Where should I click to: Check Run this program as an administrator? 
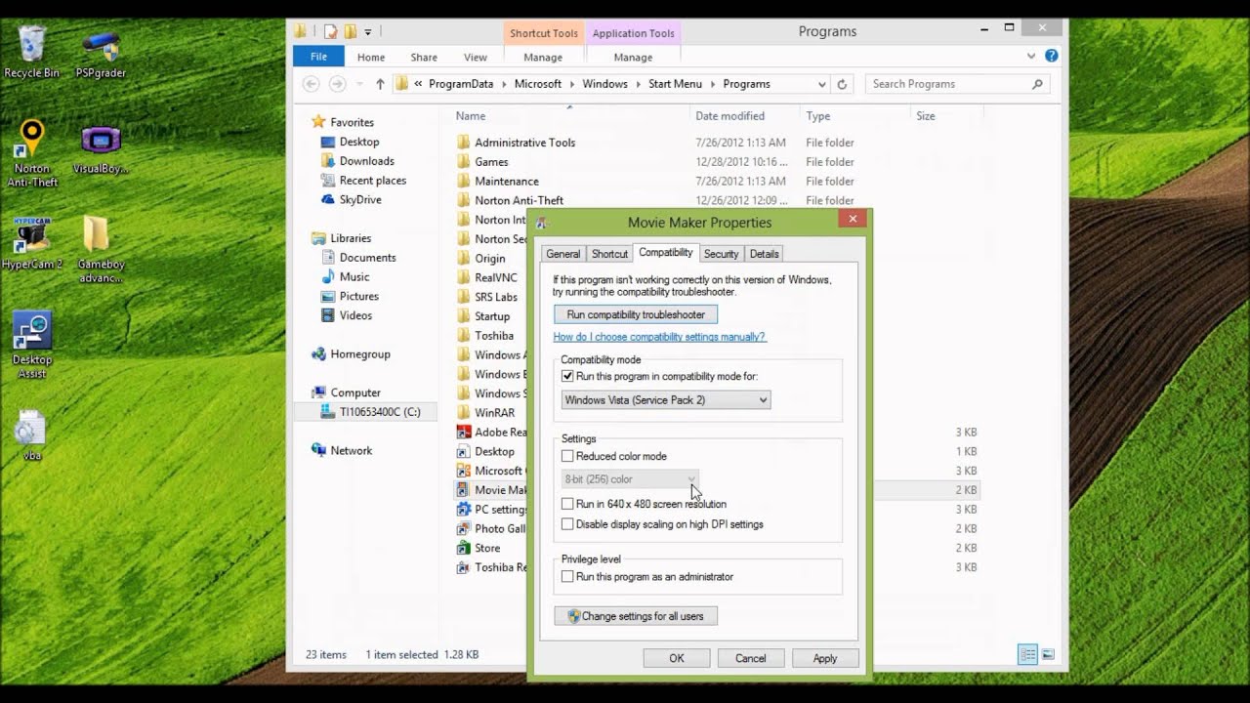(x=567, y=577)
